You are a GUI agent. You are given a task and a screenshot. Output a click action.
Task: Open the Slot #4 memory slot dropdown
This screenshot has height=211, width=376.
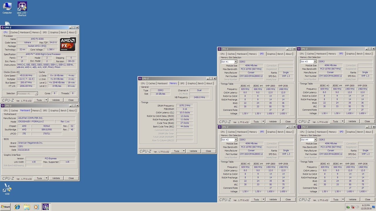click(315, 140)
